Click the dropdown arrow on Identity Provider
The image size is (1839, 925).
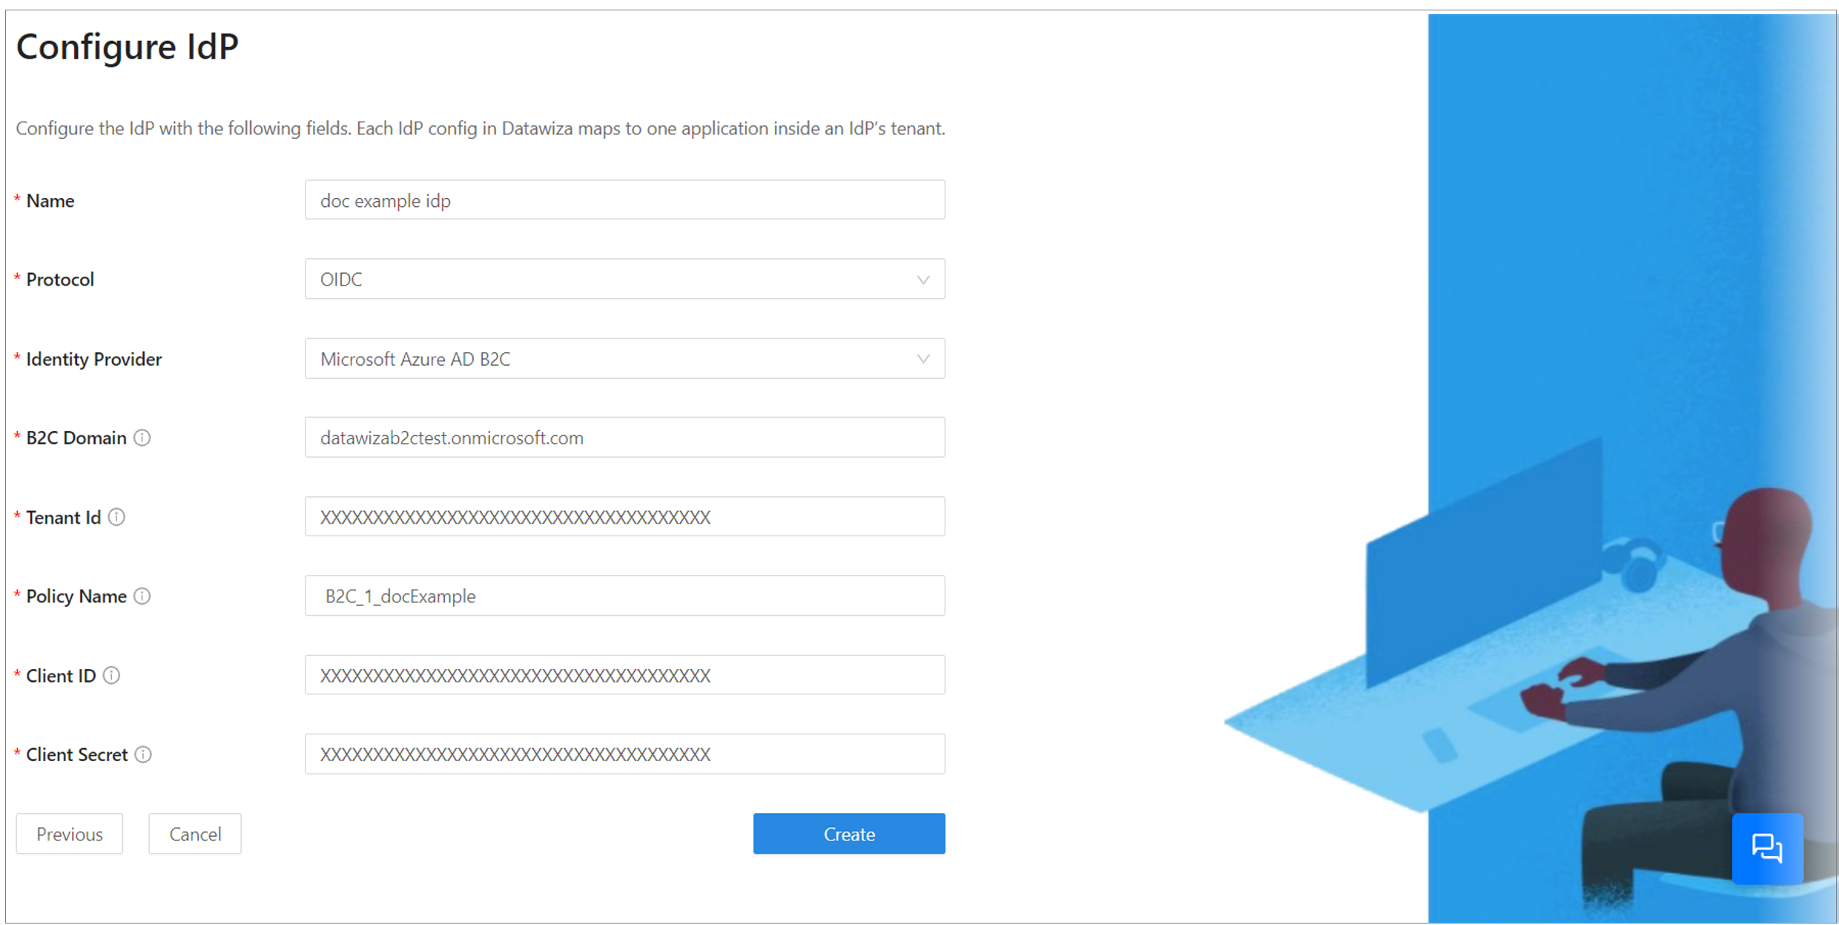[x=923, y=359]
